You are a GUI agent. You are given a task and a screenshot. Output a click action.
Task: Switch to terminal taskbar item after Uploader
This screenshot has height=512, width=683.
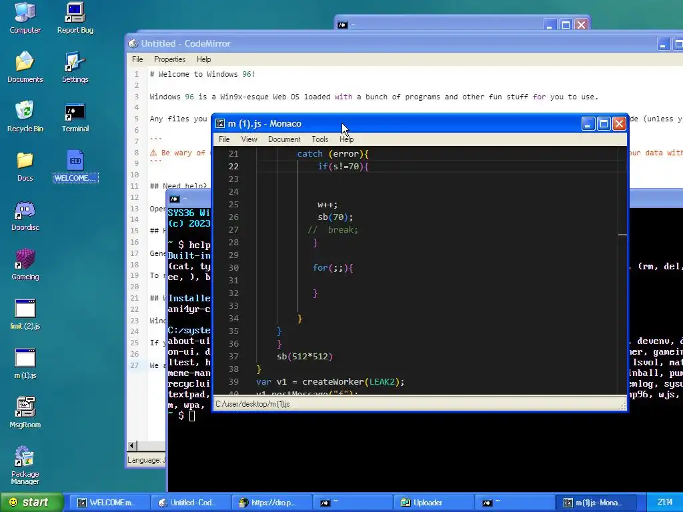click(514, 503)
